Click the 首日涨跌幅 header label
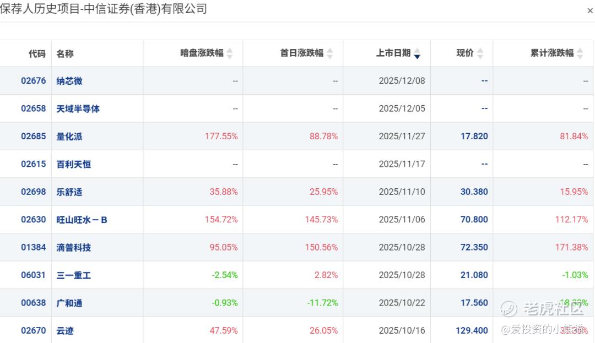The image size is (595, 343). pyautogui.click(x=302, y=53)
